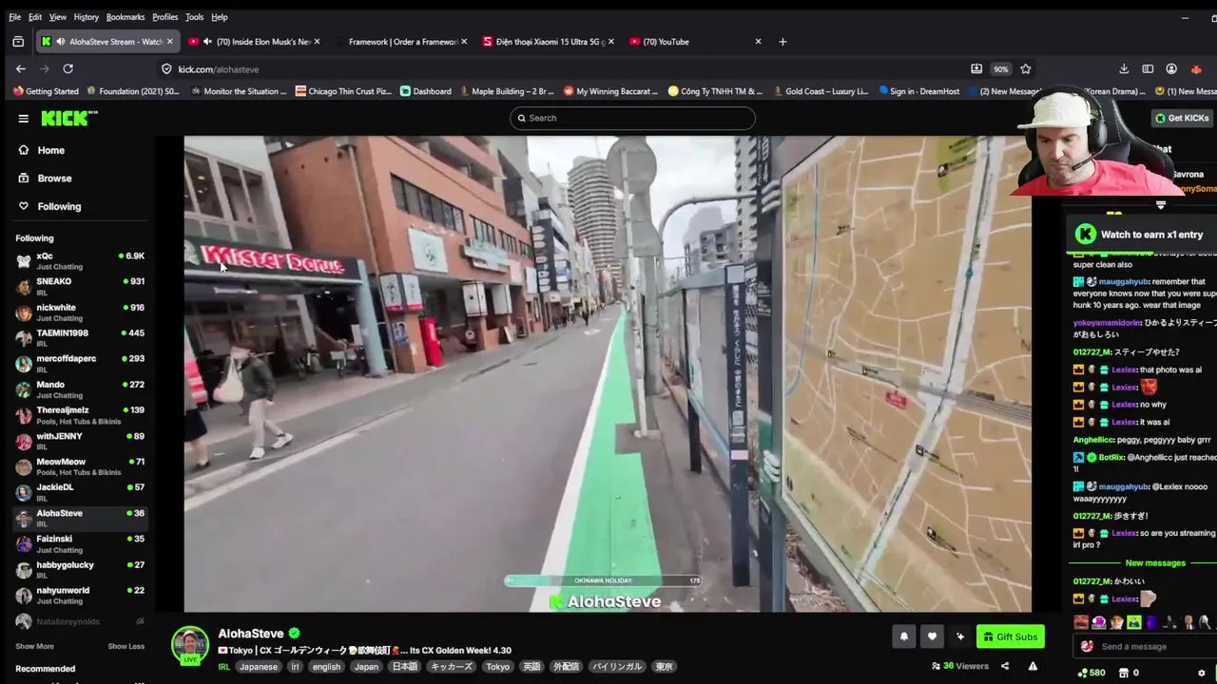This screenshot has height=684, width=1217.
Task: Click the heart follow button
Action: pos(932,636)
